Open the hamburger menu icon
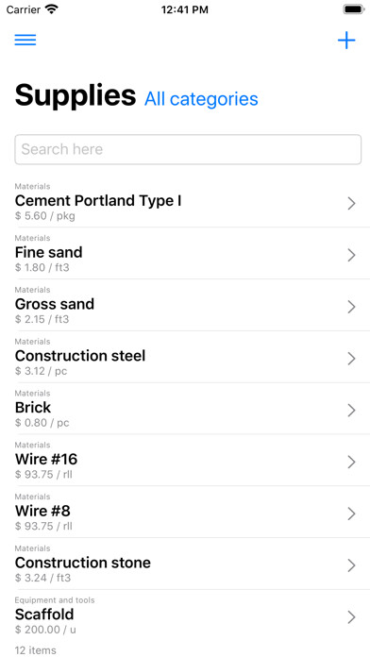 click(25, 40)
